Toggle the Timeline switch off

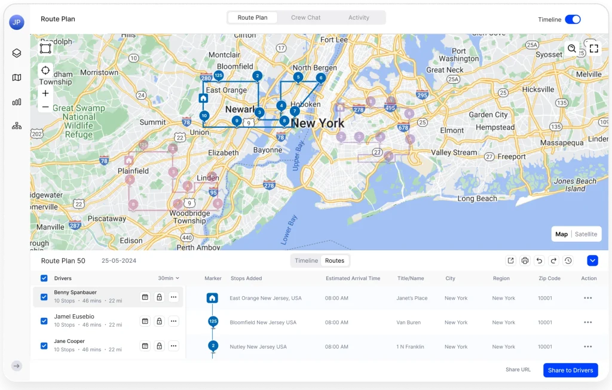(x=573, y=20)
